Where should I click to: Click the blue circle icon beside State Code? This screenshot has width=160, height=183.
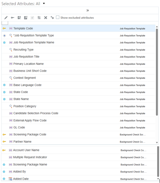(4, 92)
